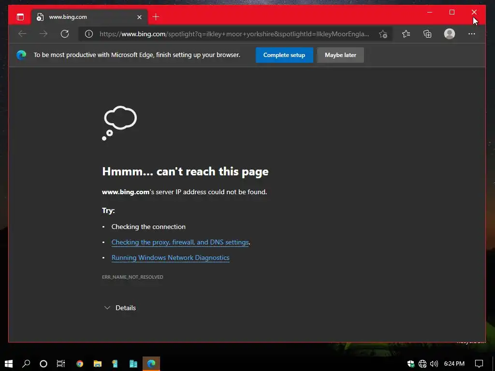Viewport: 495px width, 371px height.
Task: Click the "Checking the connection" text
Action: coord(148,227)
